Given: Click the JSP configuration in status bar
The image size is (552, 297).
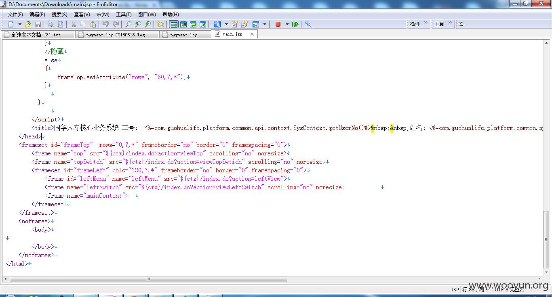Looking at the screenshot, I should coord(455,289).
